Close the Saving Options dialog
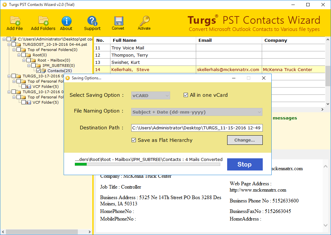Viewport: 331px width, 235px height. coord(264,78)
